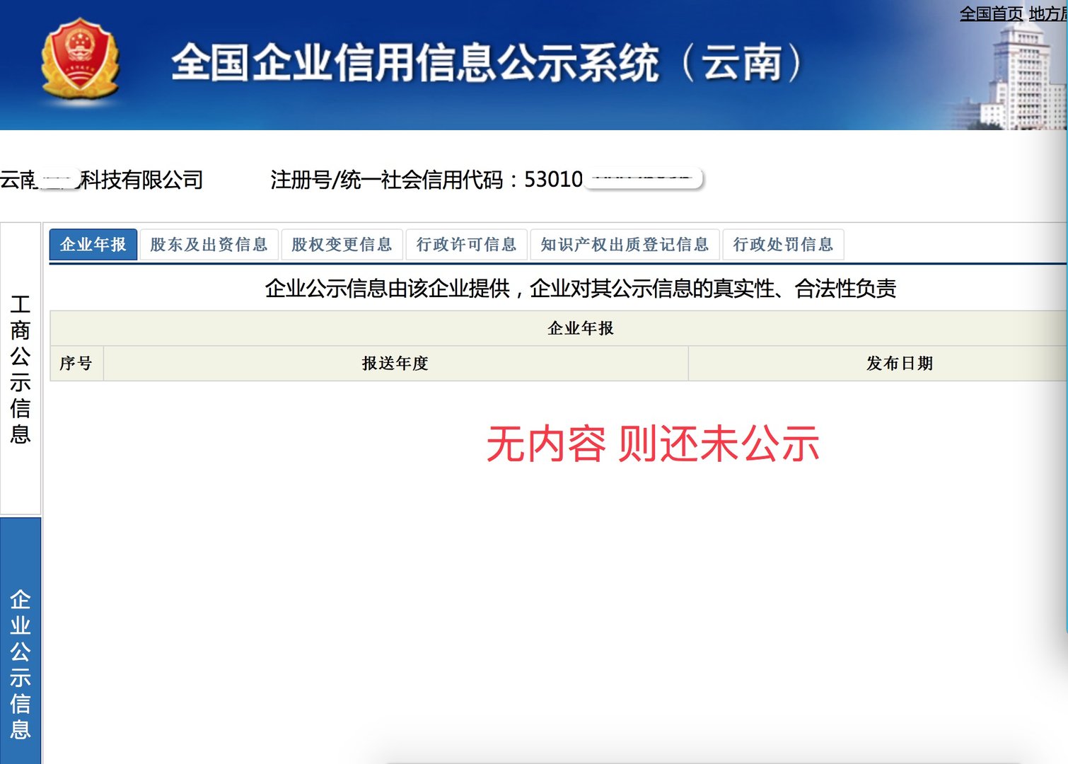Click the company name 云南科技有限公司
Image resolution: width=1068 pixels, height=764 pixels.
(103, 180)
